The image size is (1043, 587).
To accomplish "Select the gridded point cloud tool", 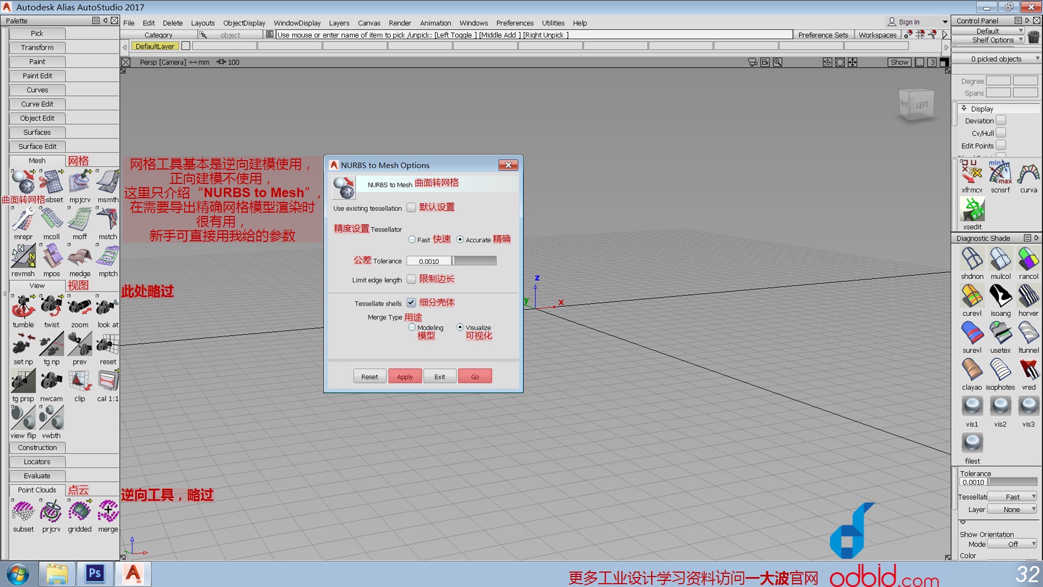I will coord(79,511).
